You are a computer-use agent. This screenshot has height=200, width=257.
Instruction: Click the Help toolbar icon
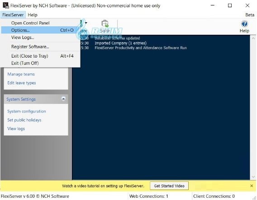(x=244, y=27)
